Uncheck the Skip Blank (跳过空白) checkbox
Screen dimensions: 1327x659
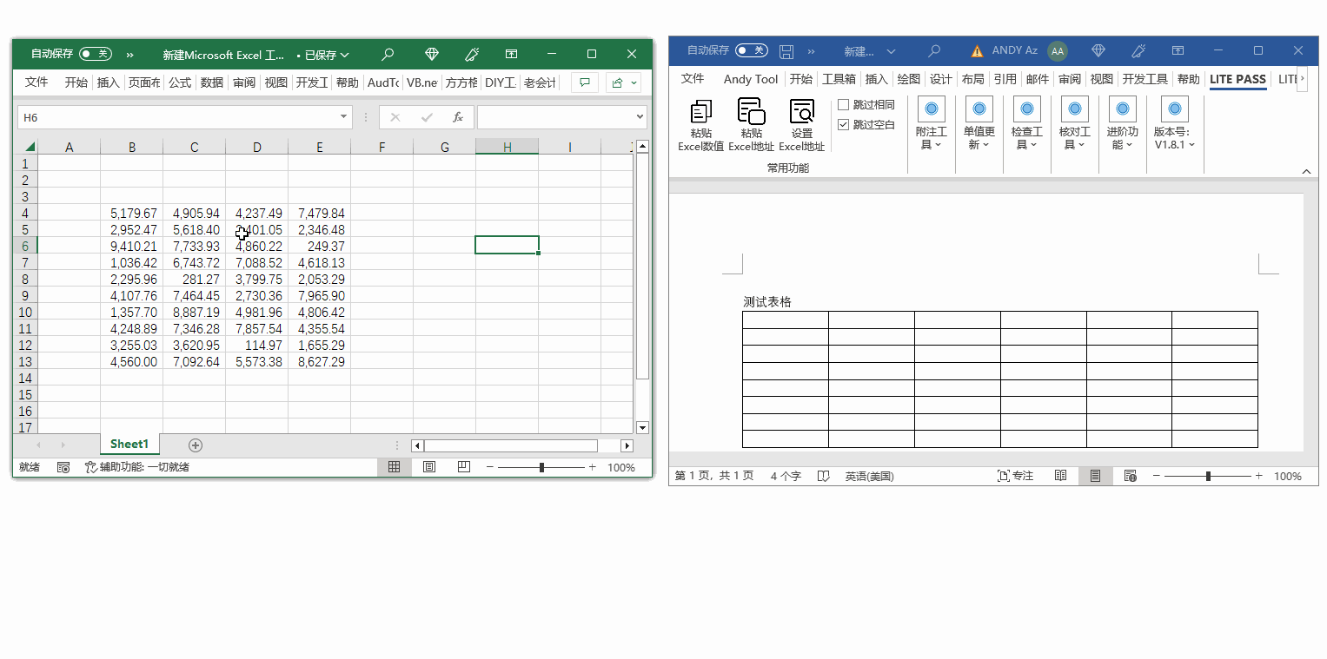point(843,125)
